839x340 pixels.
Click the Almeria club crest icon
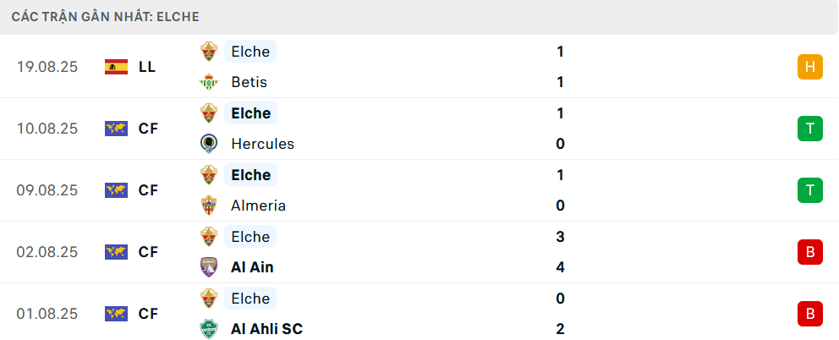[209, 206]
